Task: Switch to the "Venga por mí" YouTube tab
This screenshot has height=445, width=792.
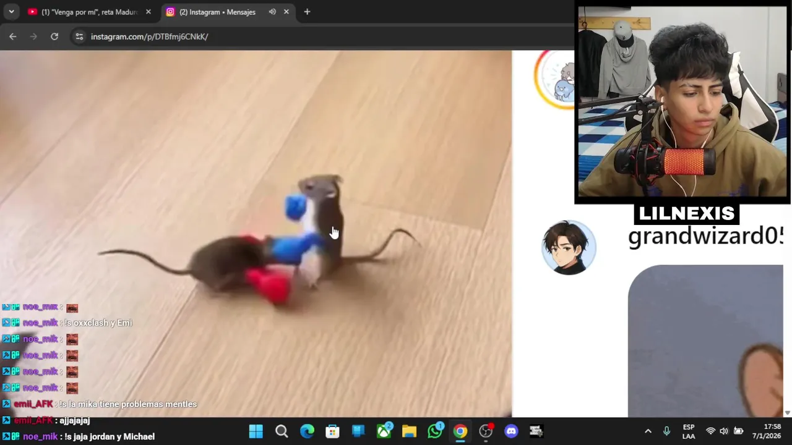Action: [89, 12]
